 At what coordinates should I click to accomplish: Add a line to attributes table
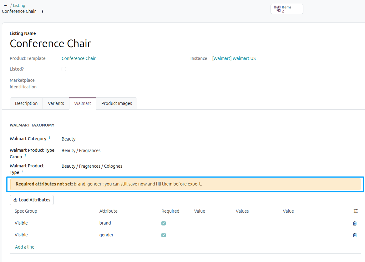click(25, 247)
